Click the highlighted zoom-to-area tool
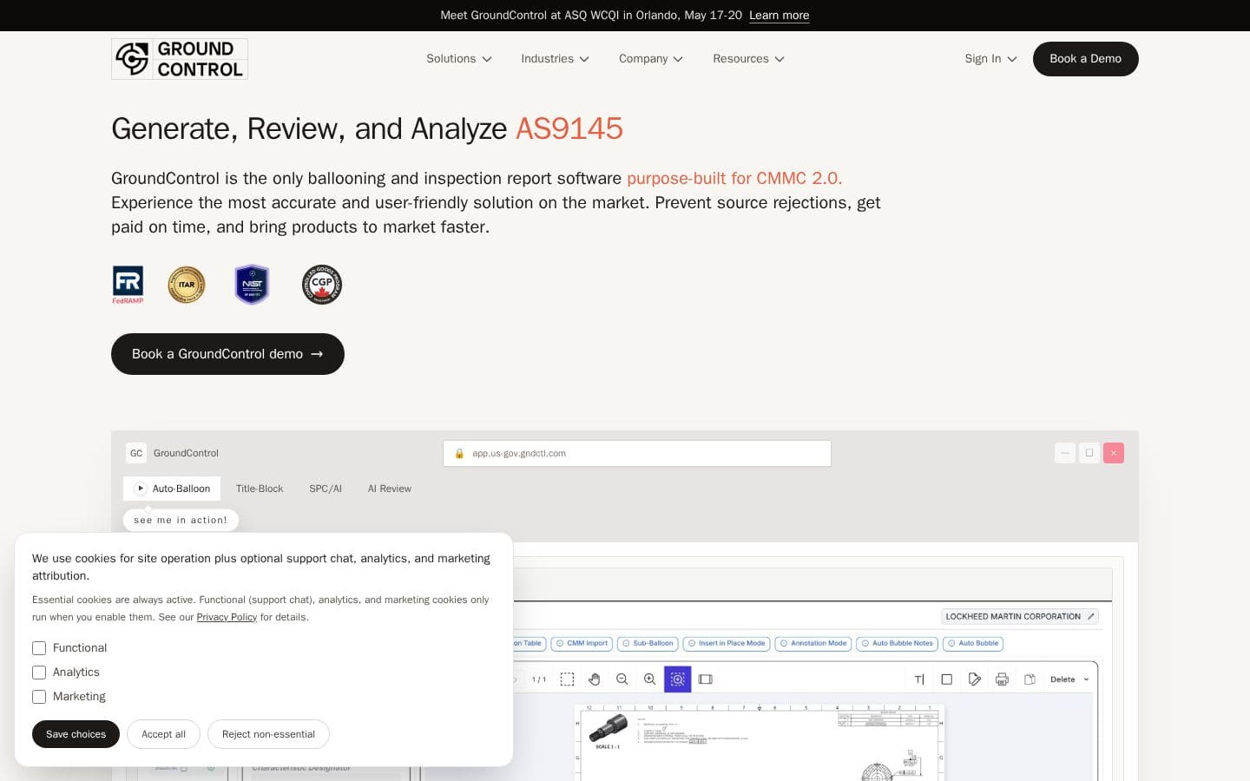 [x=678, y=679]
